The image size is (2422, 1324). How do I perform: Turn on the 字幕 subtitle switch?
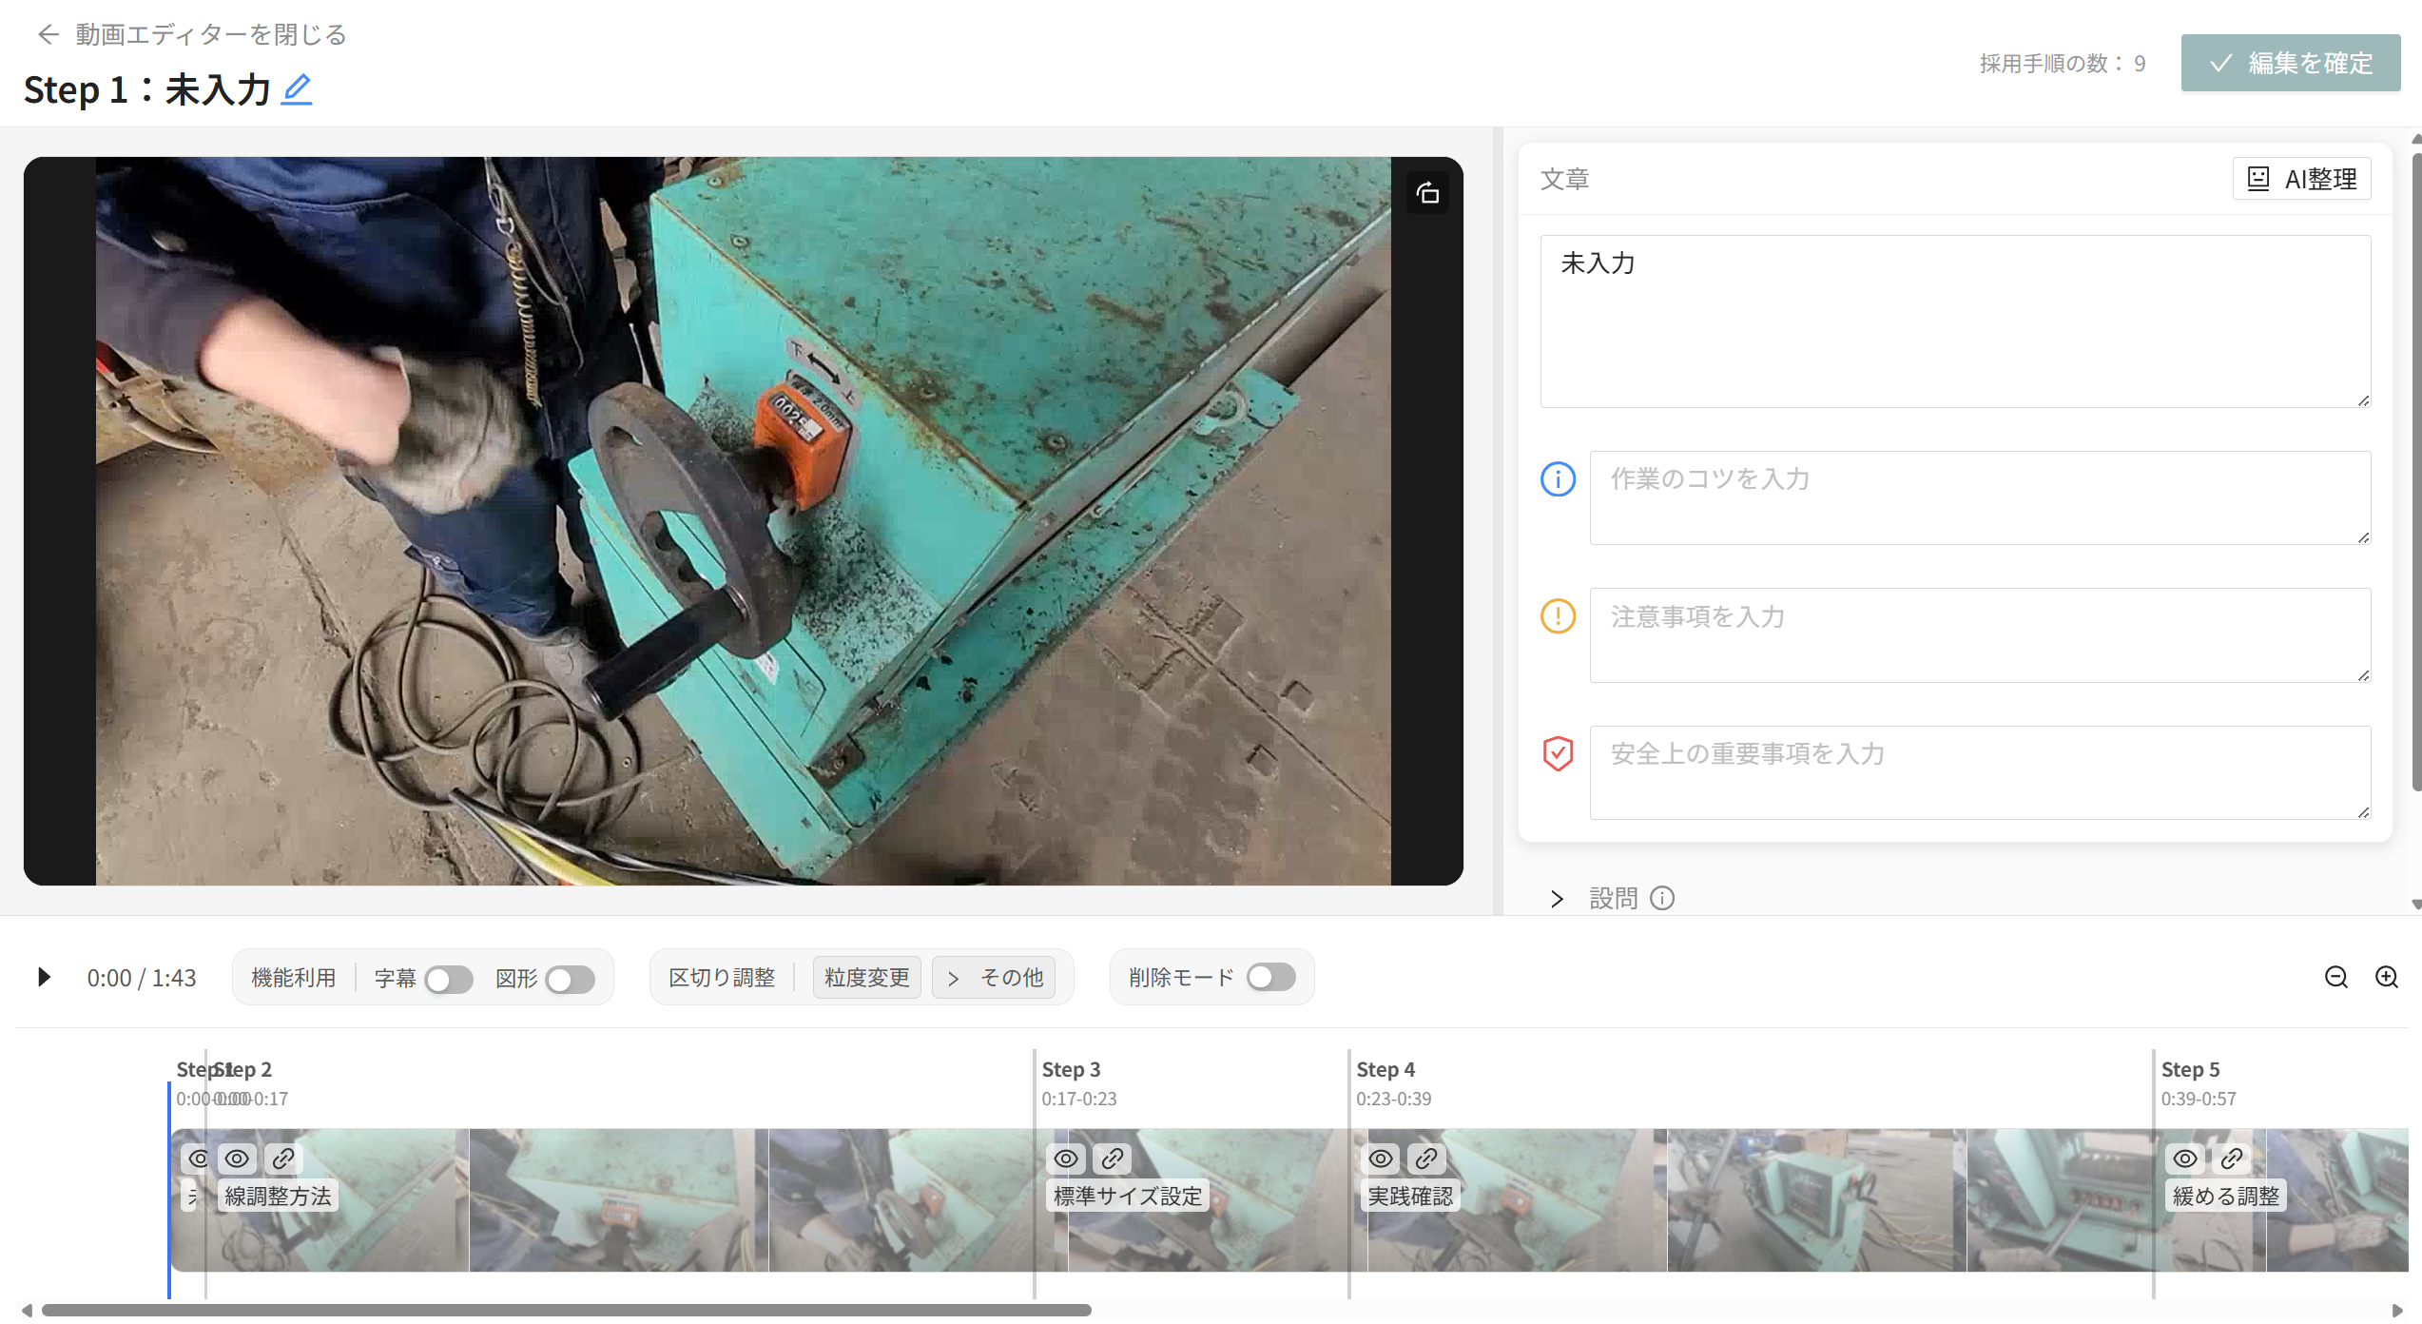tap(448, 979)
